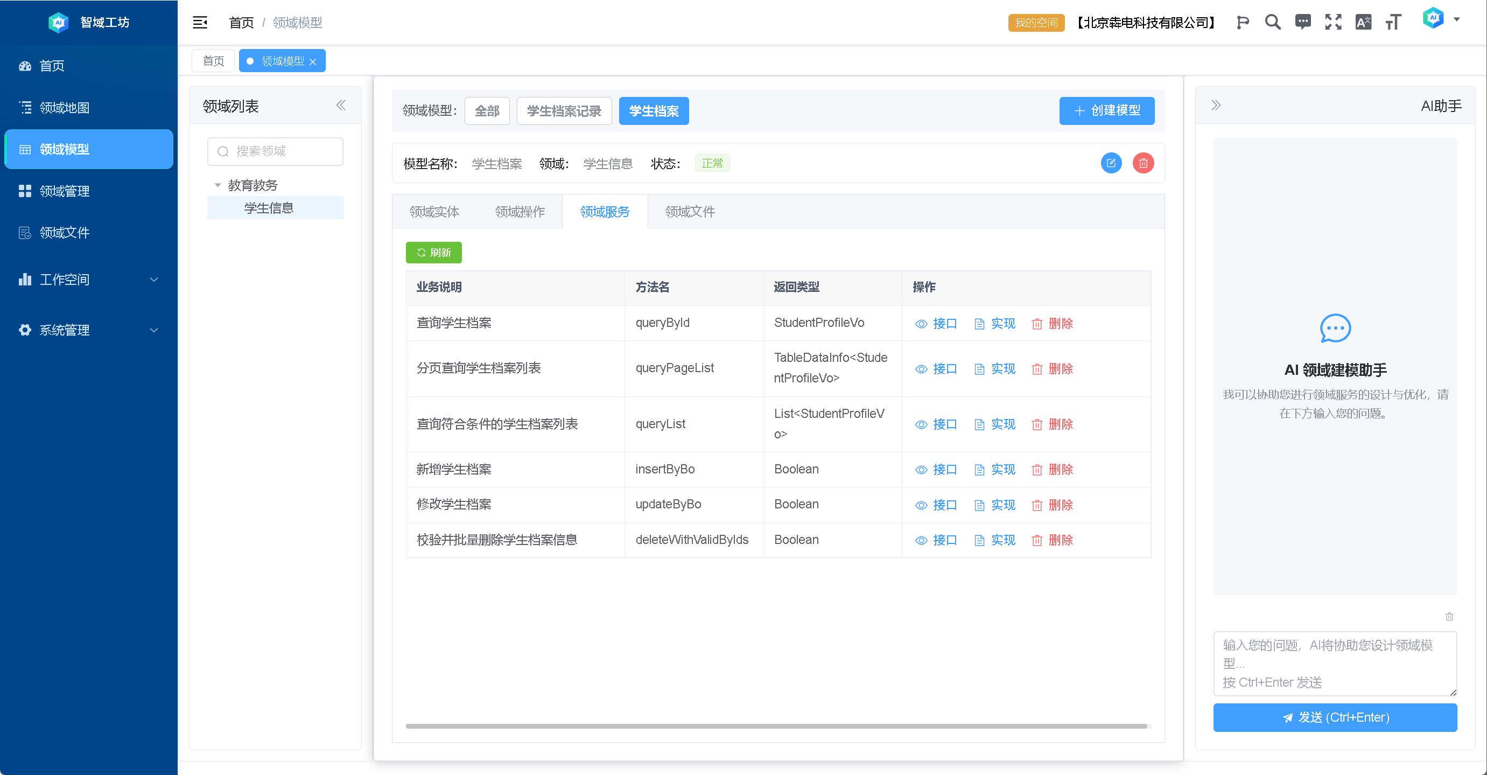Click the blue edit model icon
The width and height of the screenshot is (1487, 775).
click(1111, 163)
